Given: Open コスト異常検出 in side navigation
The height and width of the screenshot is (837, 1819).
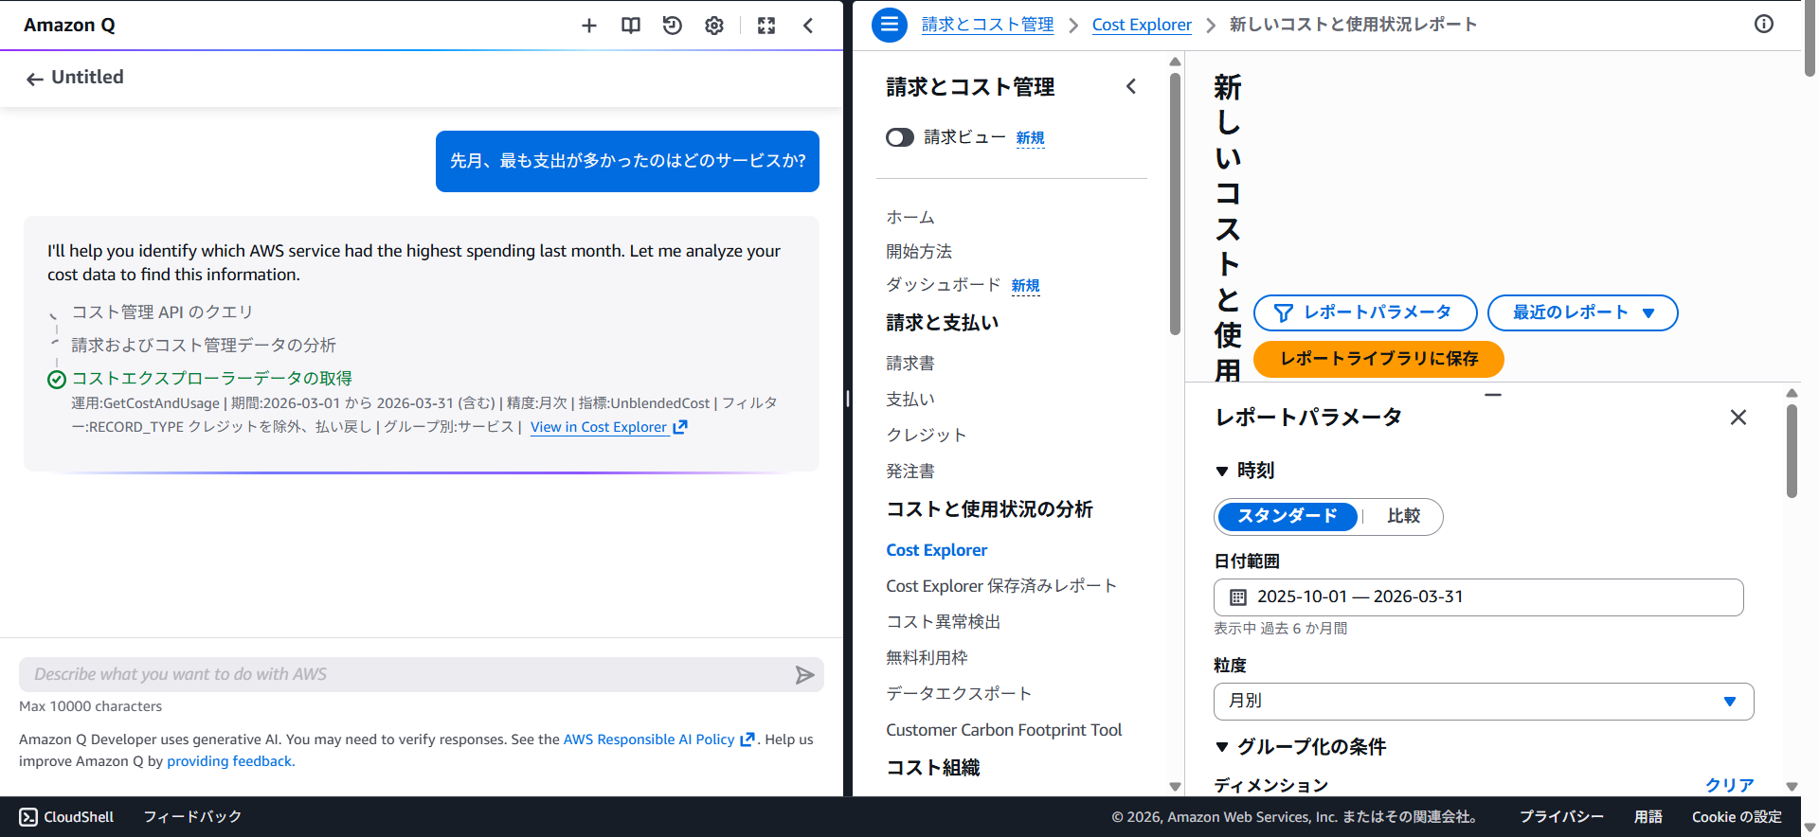Looking at the screenshot, I should pos(944,622).
